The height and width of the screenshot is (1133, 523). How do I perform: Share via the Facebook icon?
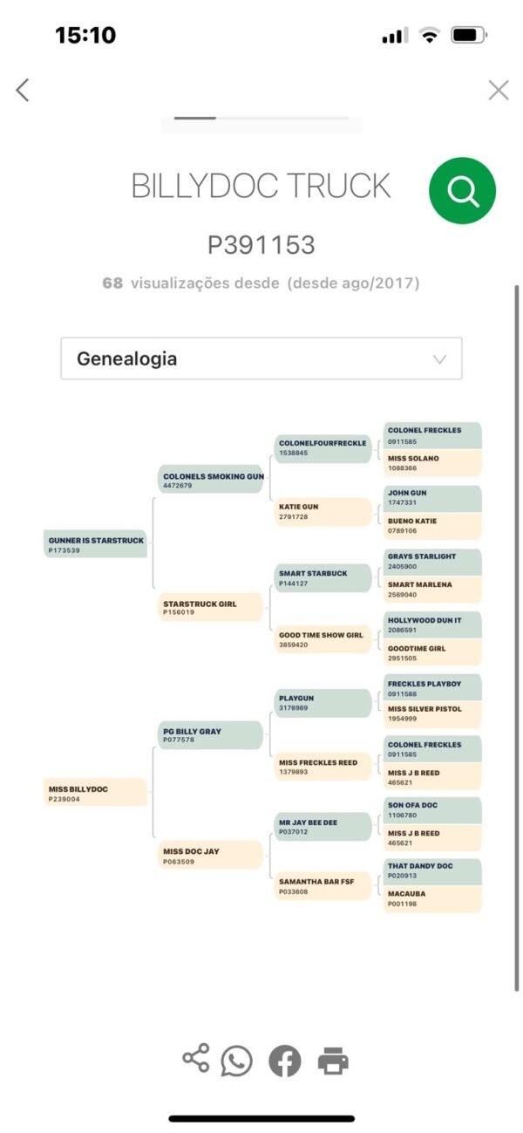click(284, 1061)
